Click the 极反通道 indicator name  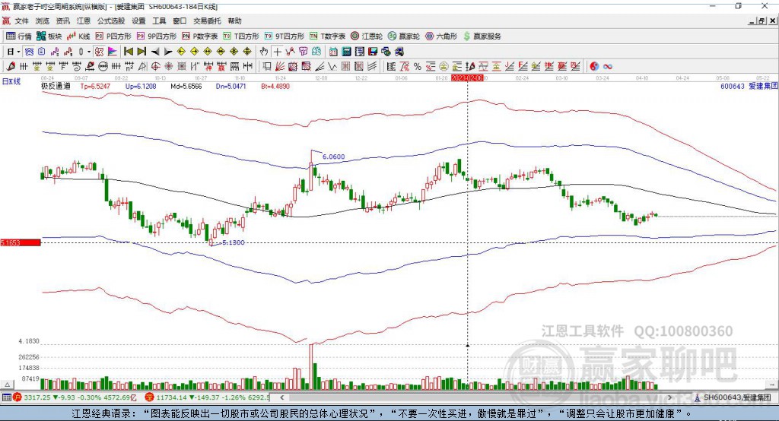coord(56,86)
